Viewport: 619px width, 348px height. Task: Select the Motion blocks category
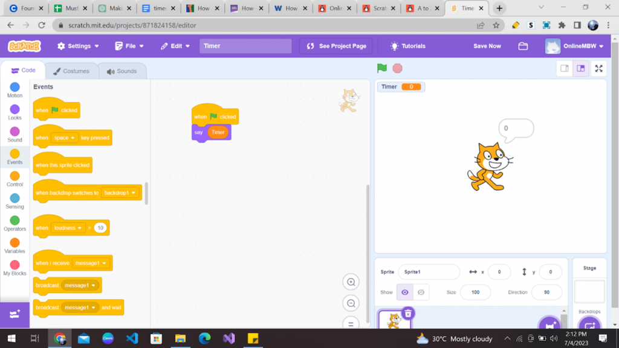point(14,89)
